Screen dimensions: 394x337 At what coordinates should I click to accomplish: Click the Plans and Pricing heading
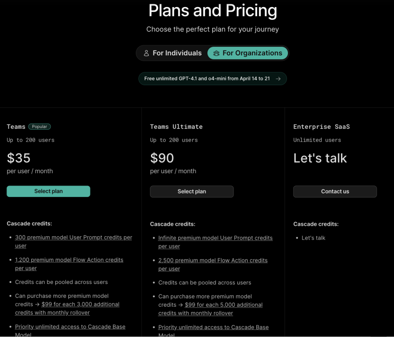pos(213,10)
